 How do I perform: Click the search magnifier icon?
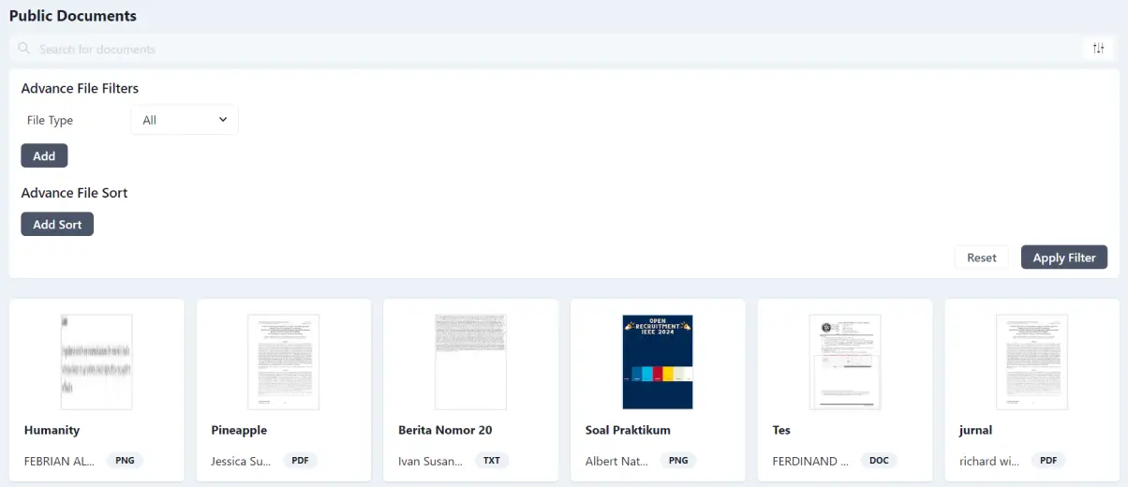24,48
